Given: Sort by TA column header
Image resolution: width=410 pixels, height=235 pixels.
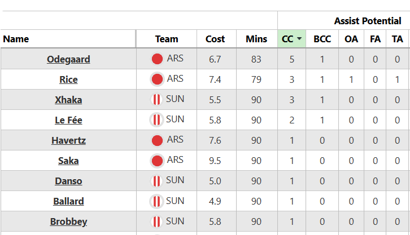Looking at the screenshot, I should pyautogui.click(x=397, y=39).
